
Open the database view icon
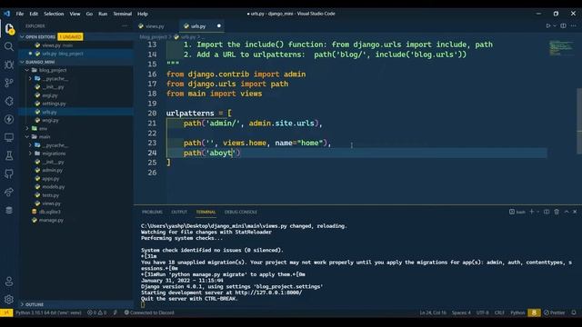pyautogui.click(x=9, y=210)
